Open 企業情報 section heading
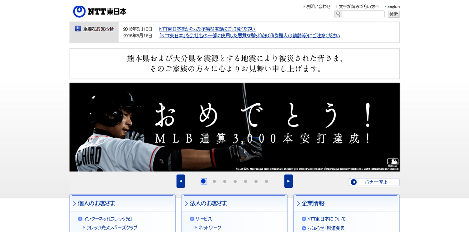 point(313,203)
